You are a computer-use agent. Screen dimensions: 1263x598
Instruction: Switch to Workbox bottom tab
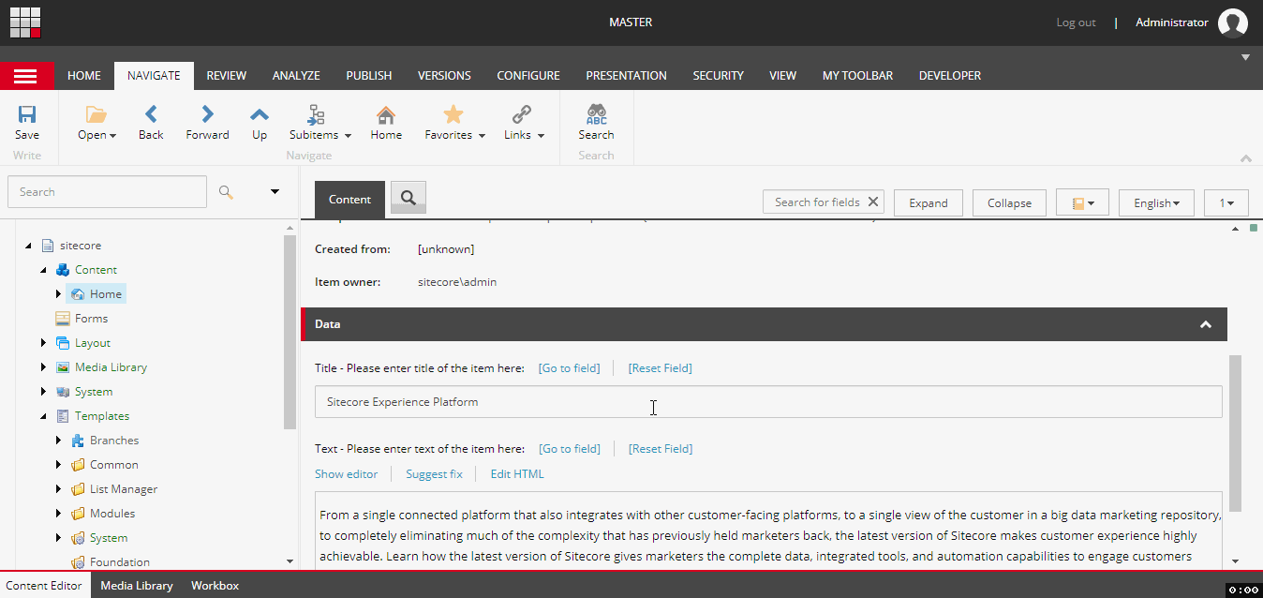[215, 586]
